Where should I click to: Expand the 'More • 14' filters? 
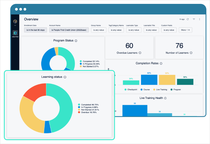[185, 30]
